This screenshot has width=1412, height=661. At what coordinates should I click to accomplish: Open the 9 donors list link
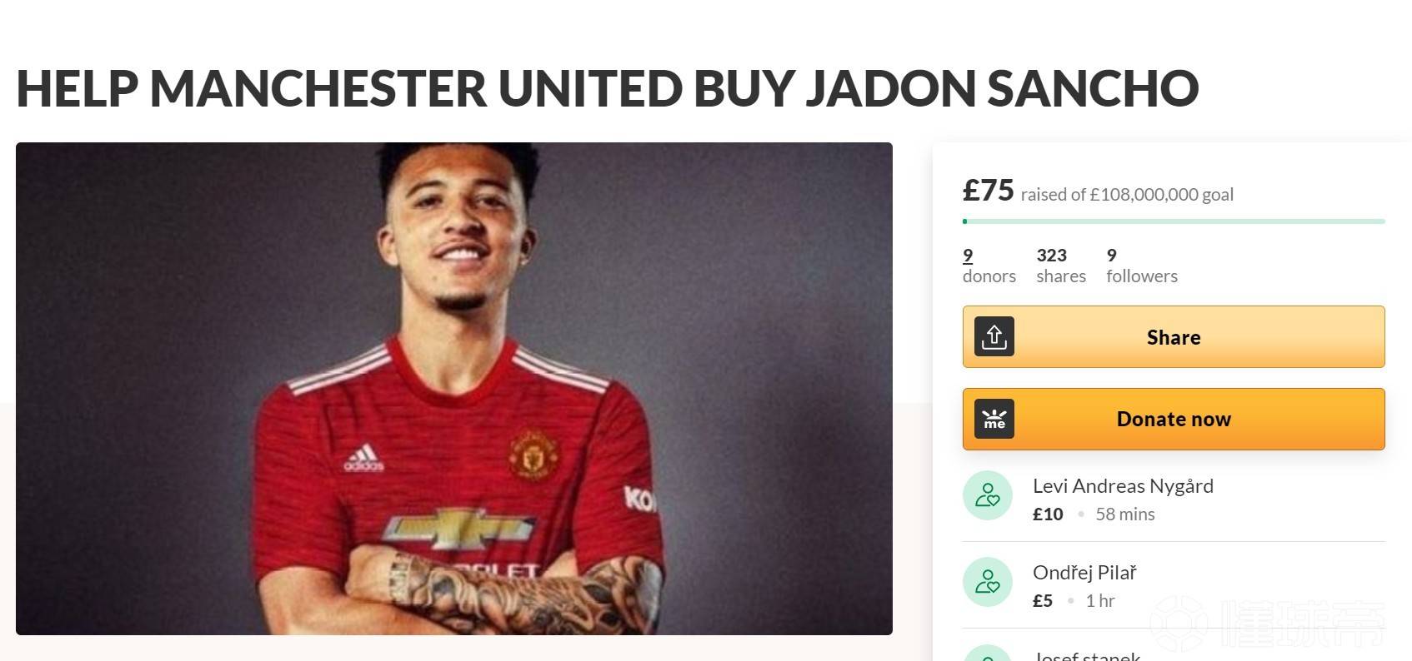(989, 266)
